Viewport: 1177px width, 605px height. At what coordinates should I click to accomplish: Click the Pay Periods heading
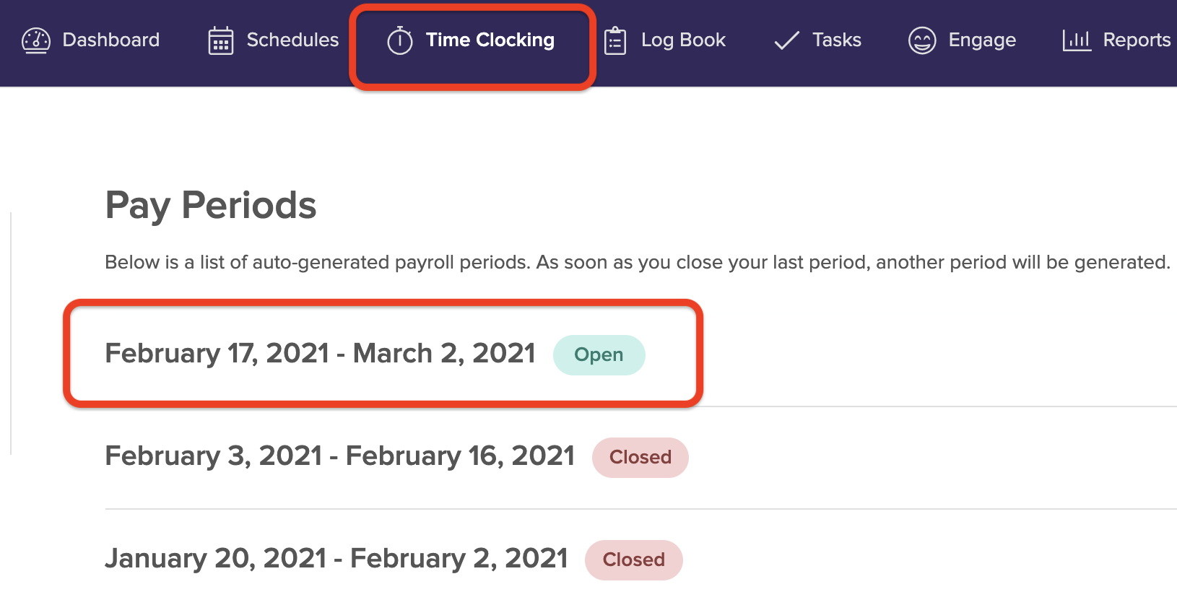(211, 206)
